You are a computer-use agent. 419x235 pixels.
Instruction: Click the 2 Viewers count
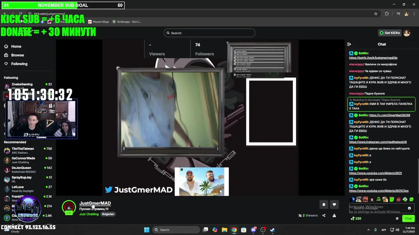[x=308, y=215]
